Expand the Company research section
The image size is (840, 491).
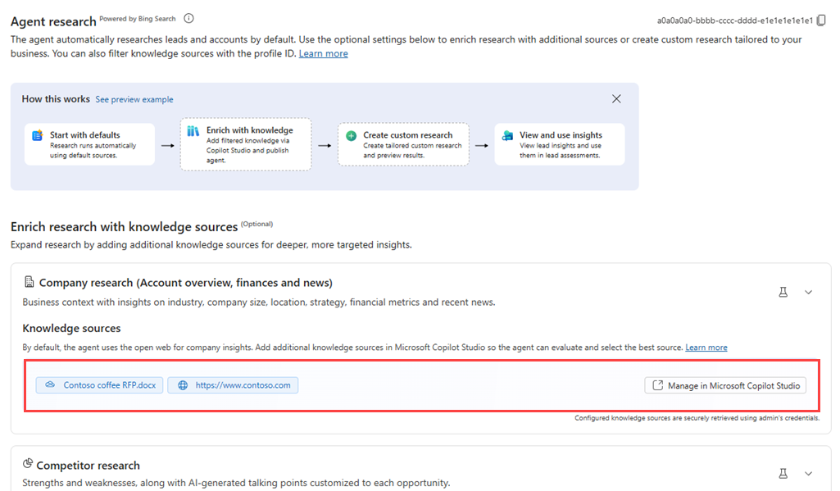[808, 291]
